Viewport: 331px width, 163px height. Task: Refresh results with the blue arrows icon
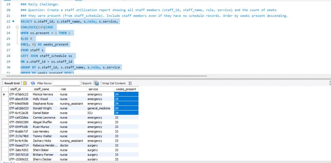(33, 83)
